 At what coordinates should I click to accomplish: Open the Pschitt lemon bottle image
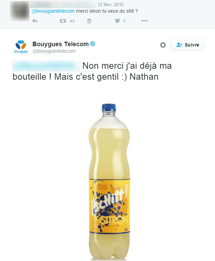click(x=109, y=182)
